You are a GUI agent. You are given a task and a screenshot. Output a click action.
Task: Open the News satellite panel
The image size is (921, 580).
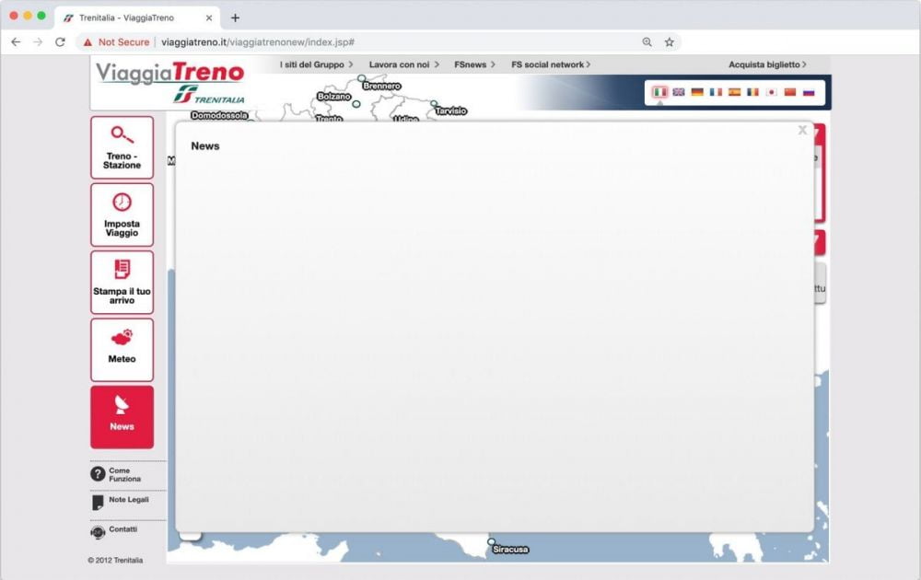tap(122, 416)
